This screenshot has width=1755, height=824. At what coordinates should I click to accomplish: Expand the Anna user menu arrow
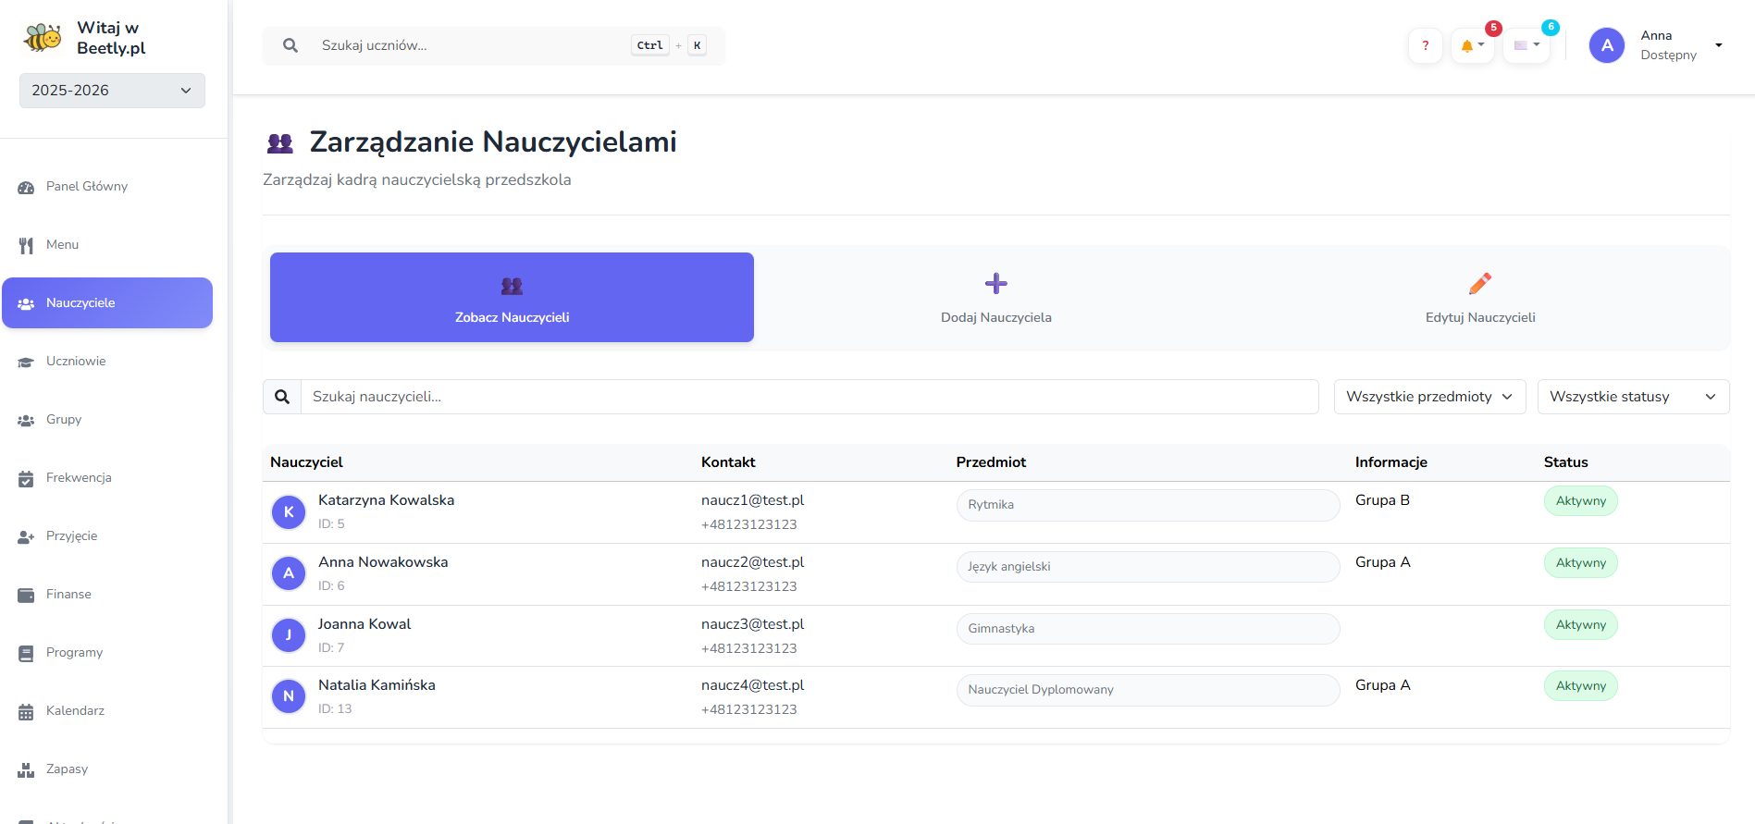pyautogui.click(x=1719, y=45)
